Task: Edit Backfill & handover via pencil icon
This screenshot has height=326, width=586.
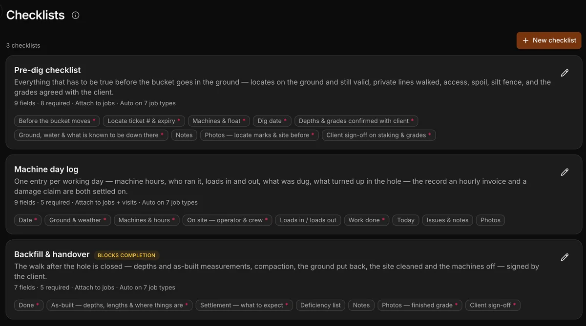Action: click(x=565, y=257)
